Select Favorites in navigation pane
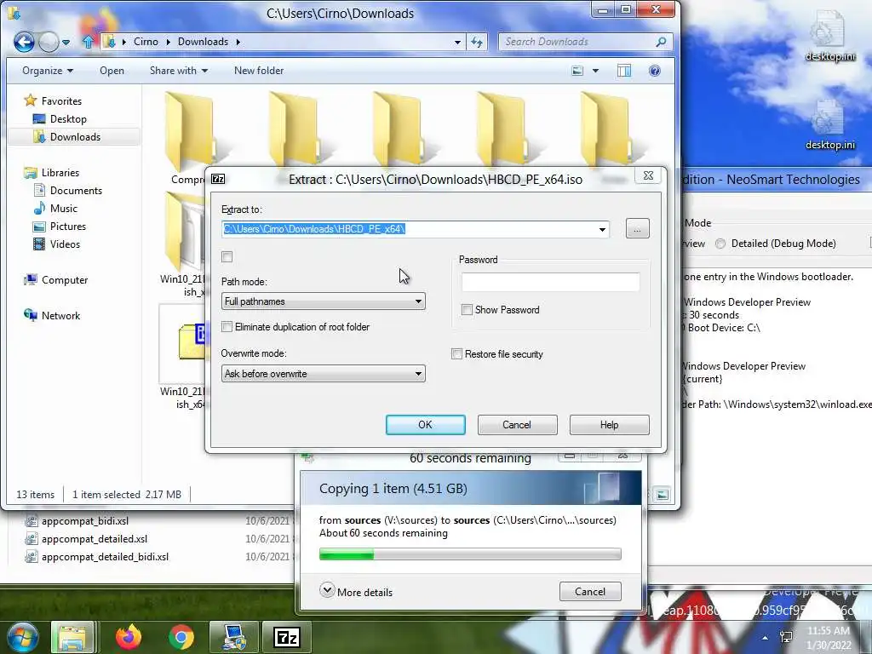 (x=54, y=101)
